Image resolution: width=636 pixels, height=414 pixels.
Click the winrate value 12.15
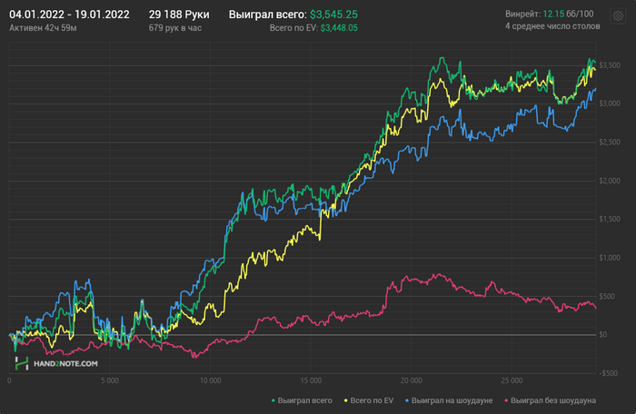[x=553, y=14]
